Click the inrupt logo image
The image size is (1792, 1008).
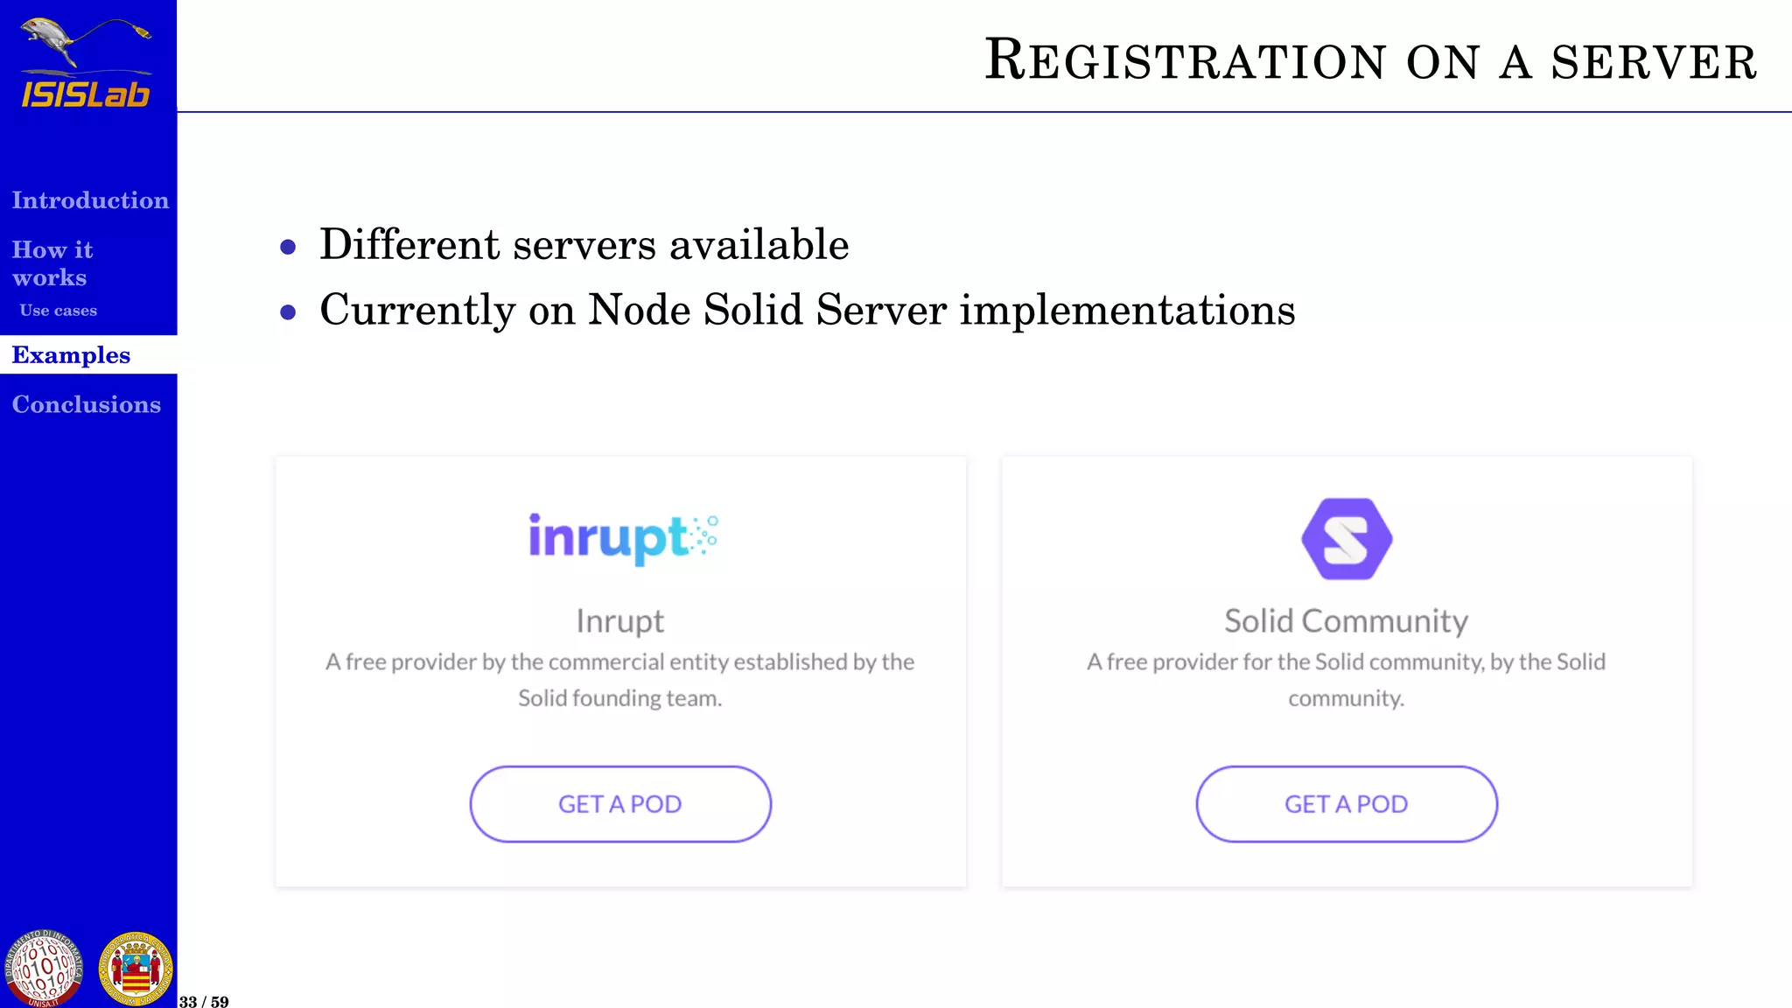click(622, 539)
